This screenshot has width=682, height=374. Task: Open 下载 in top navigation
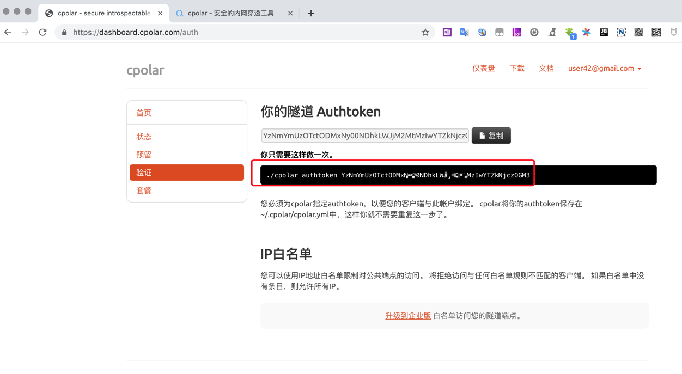click(517, 69)
